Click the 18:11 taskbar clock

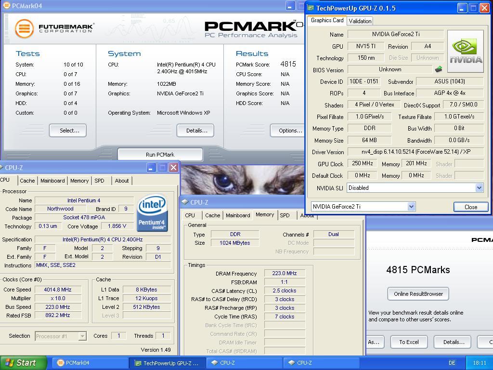479,363
